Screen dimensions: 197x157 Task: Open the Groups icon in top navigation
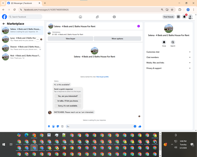tap(114, 17)
